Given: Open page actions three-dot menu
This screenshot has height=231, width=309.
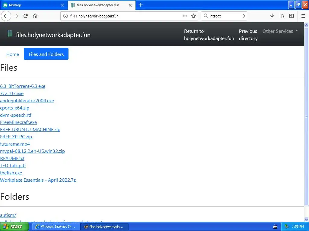Looking at the screenshot, I should (x=185, y=16).
